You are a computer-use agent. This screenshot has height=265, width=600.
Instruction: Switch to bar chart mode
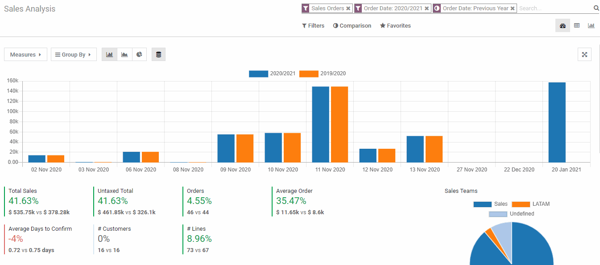pos(109,54)
